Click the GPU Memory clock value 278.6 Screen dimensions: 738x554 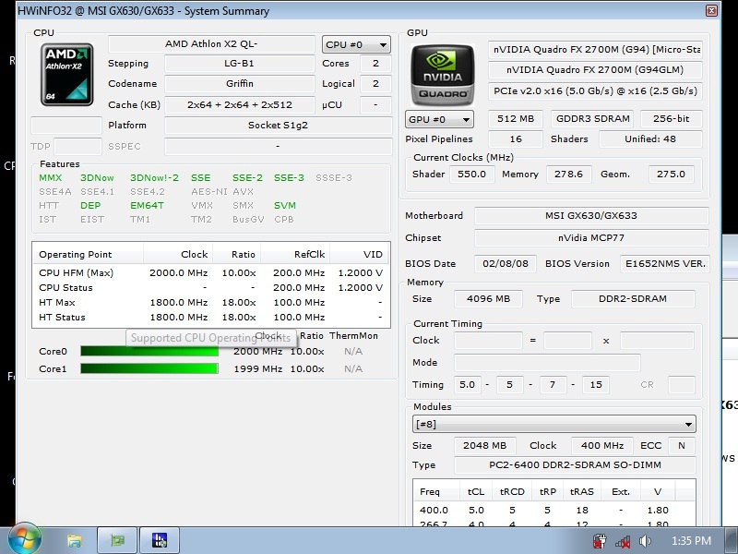(x=569, y=174)
